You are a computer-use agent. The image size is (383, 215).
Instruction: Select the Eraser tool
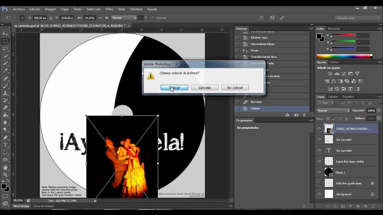click(5, 107)
